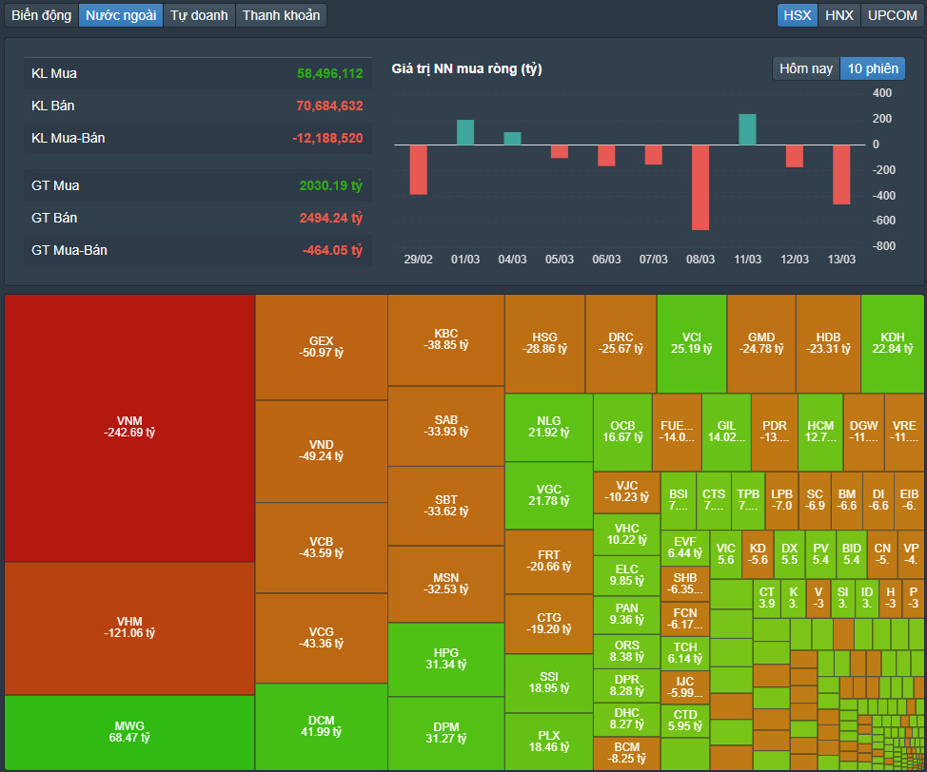This screenshot has height=772, width=927.
Task: Select the HSX exchange tab
Action: [797, 15]
